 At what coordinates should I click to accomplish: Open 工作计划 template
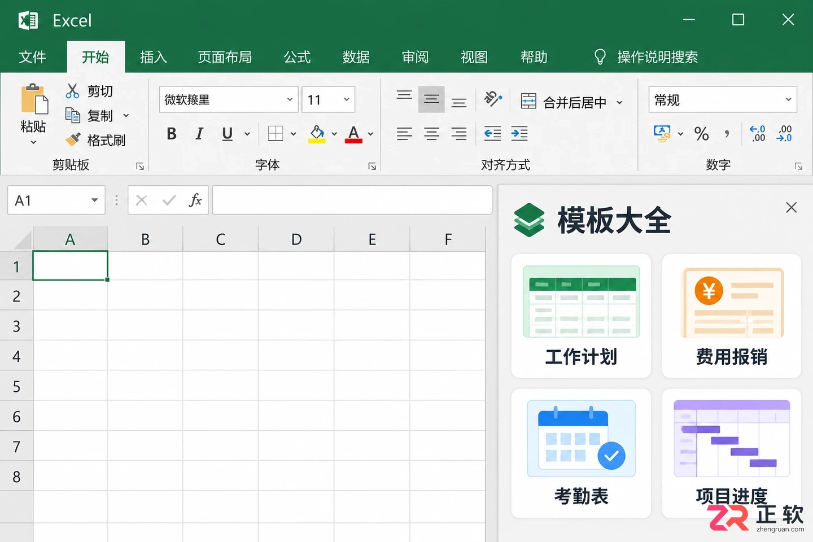point(581,316)
